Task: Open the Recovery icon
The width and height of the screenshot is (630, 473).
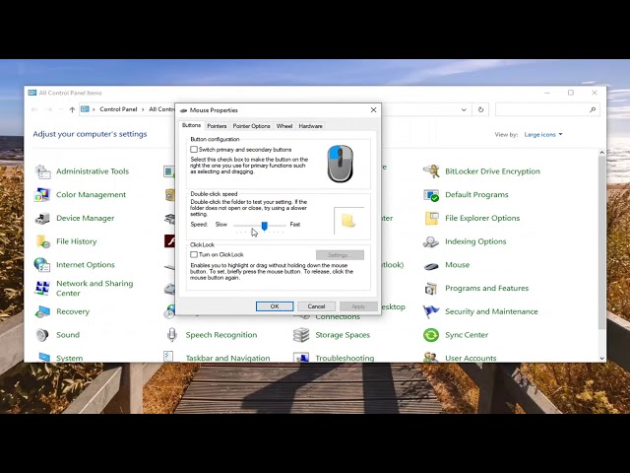Action: [x=42, y=311]
